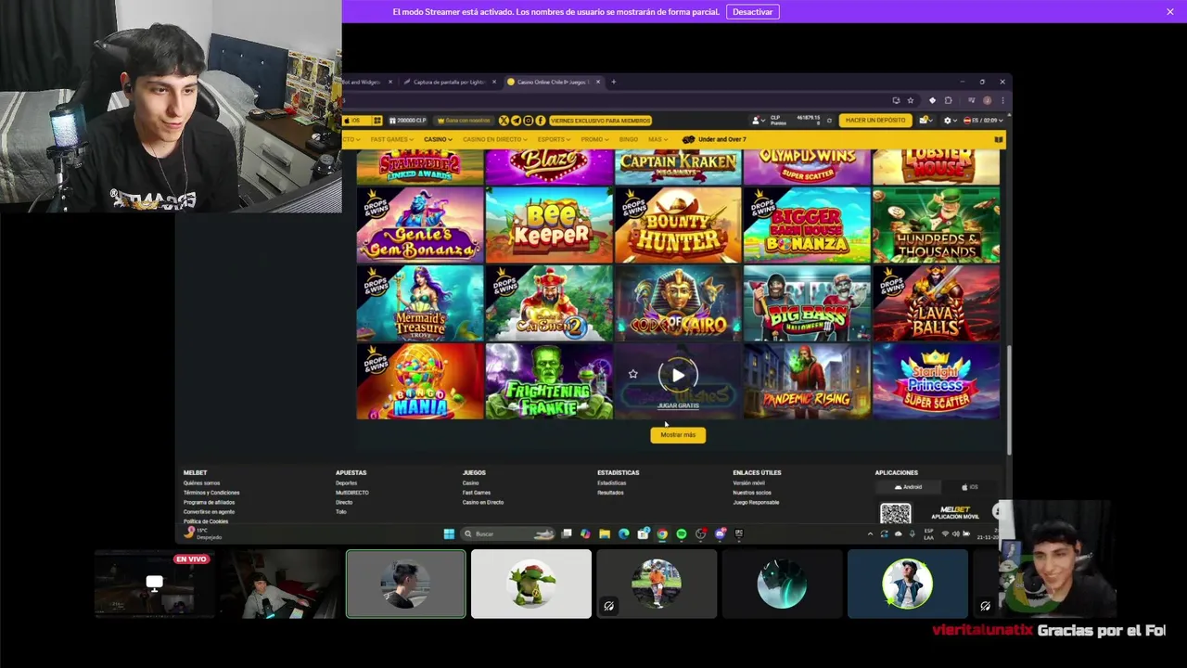The image size is (1187, 668).
Task: Expand the CASINO dropdown menu
Action: coord(438,140)
